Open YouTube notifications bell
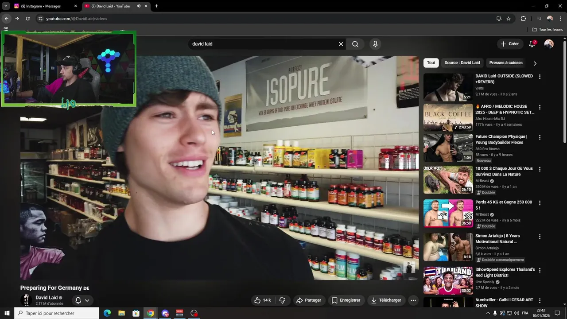 click(x=532, y=44)
